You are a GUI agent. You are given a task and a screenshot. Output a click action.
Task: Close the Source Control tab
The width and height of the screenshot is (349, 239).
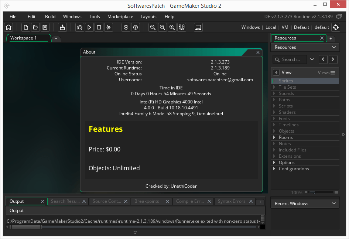click(126, 201)
